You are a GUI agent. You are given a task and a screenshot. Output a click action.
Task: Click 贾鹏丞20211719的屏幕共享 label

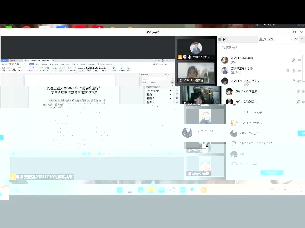pyautogui.click(x=48, y=177)
